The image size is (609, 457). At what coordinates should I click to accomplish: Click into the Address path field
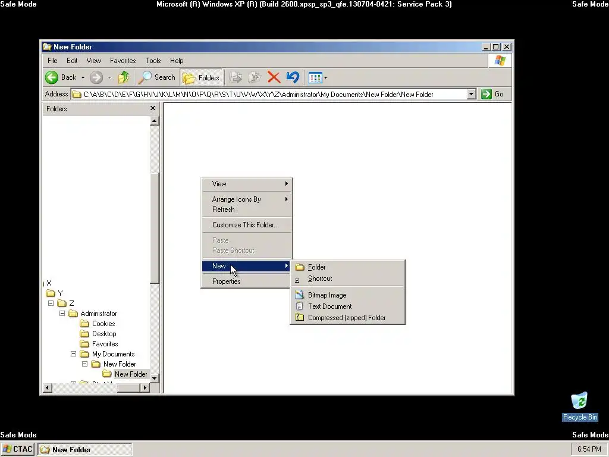pyautogui.click(x=269, y=94)
